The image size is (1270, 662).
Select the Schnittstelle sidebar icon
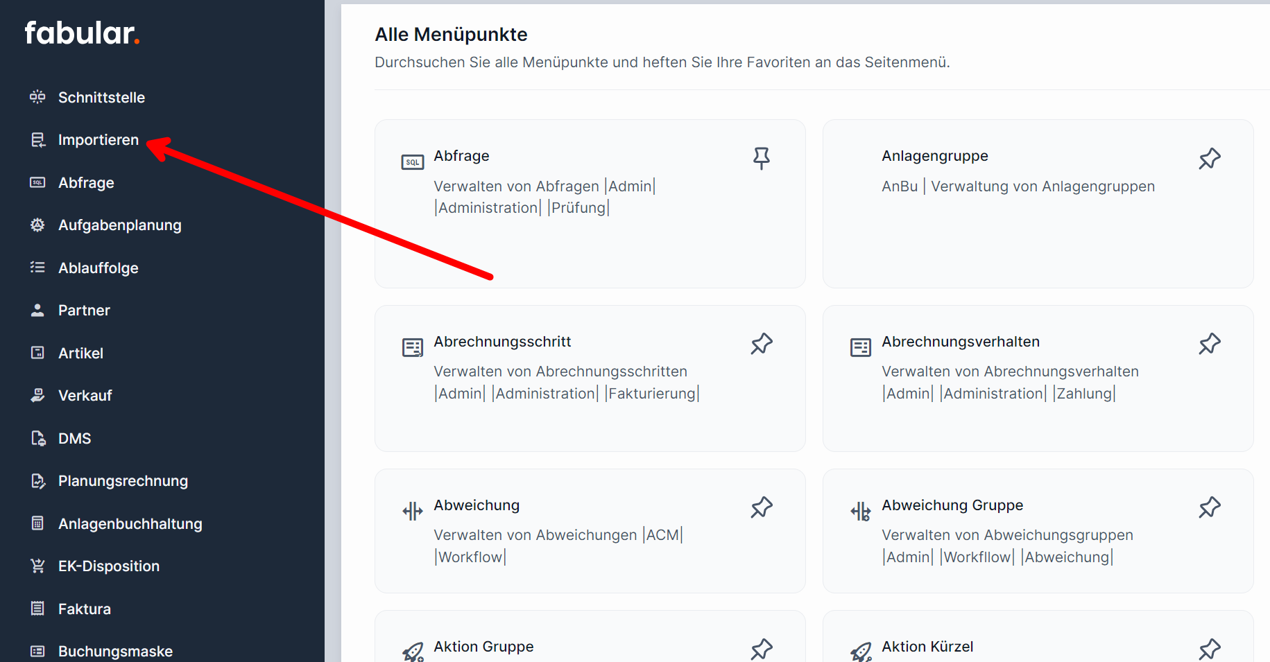pos(38,97)
